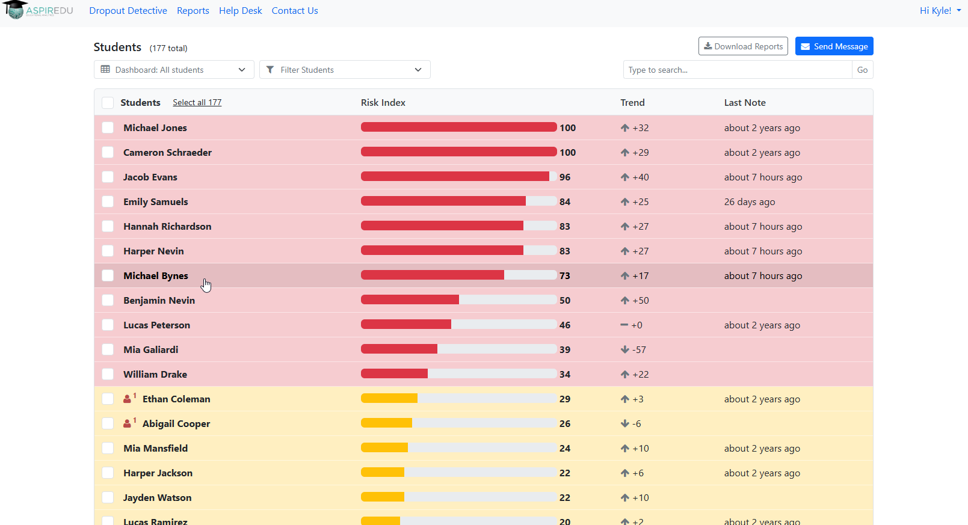Check Hannah Richardson's row checkbox
Viewport: 968px width, 525px height.
[108, 226]
